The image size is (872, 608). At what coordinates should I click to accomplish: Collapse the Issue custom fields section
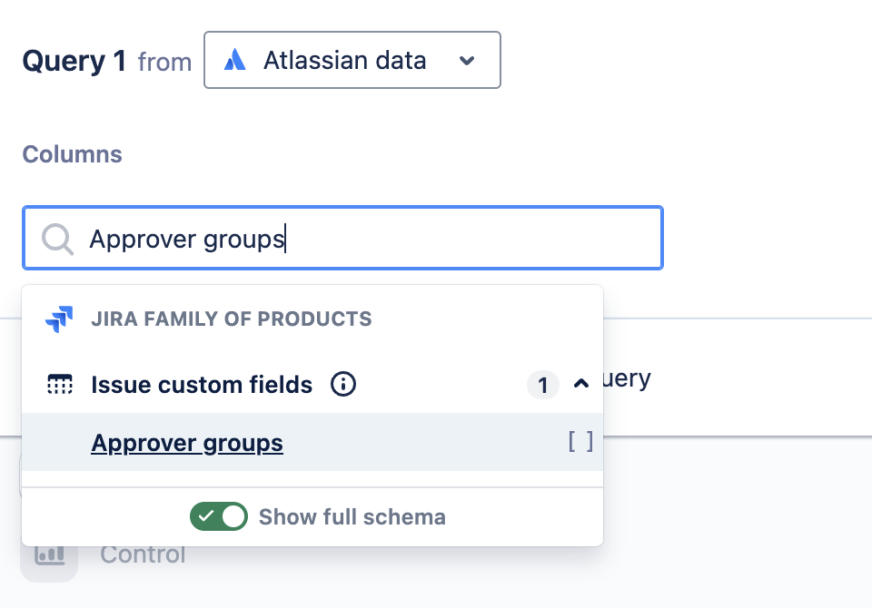click(581, 384)
